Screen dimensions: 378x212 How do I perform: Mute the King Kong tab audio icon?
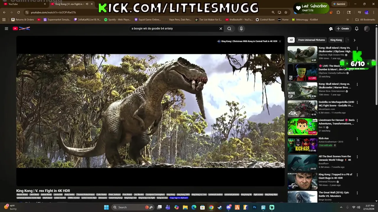[x=87, y=4]
